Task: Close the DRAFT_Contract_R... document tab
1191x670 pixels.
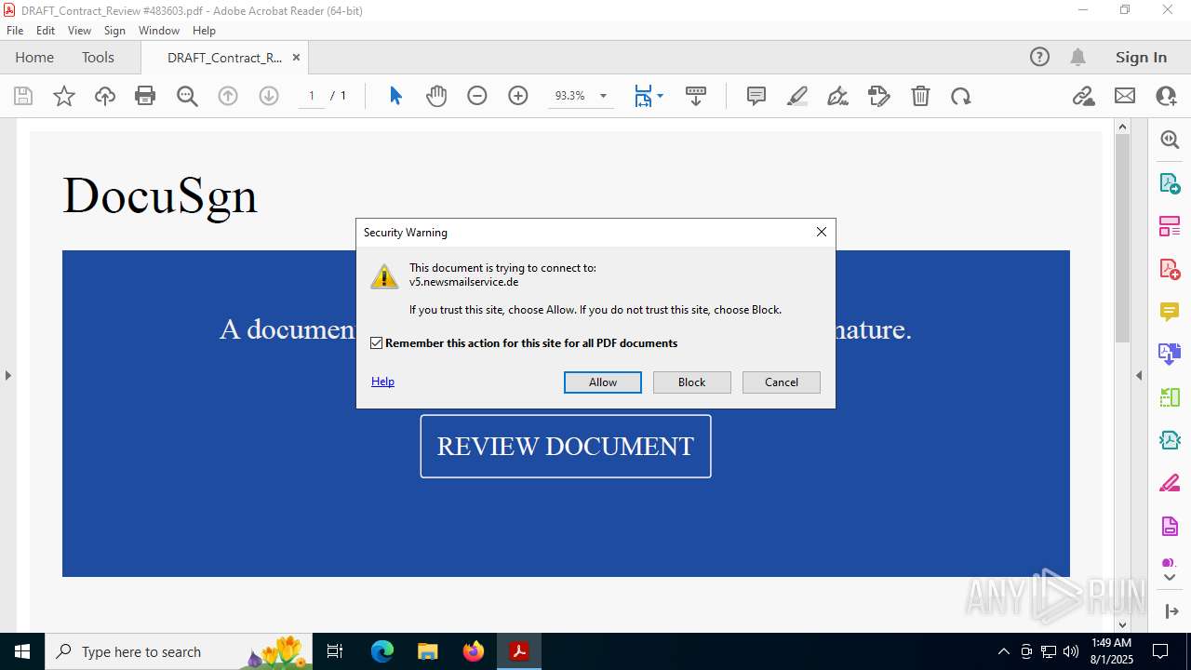Action: click(296, 57)
